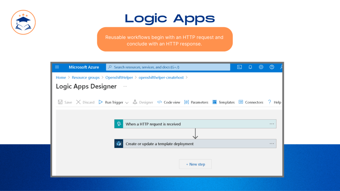340x191 pixels.
Task: Click the template deployment cube icon
Action: click(x=119, y=144)
